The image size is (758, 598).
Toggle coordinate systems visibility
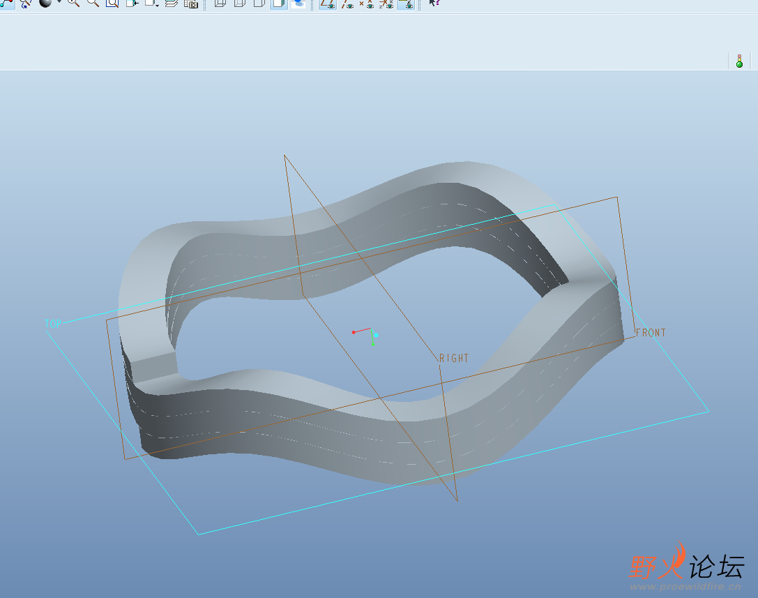386,3
